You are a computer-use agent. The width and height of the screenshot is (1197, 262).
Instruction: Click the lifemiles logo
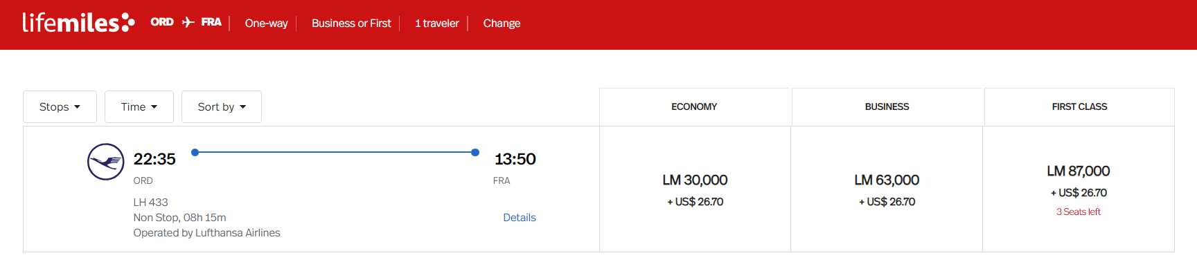pyautogui.click(x=78, y=23)
